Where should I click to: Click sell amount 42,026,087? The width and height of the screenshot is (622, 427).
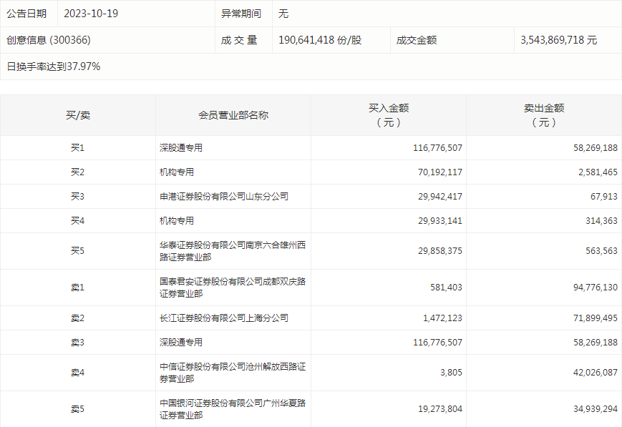coord(596,373)
